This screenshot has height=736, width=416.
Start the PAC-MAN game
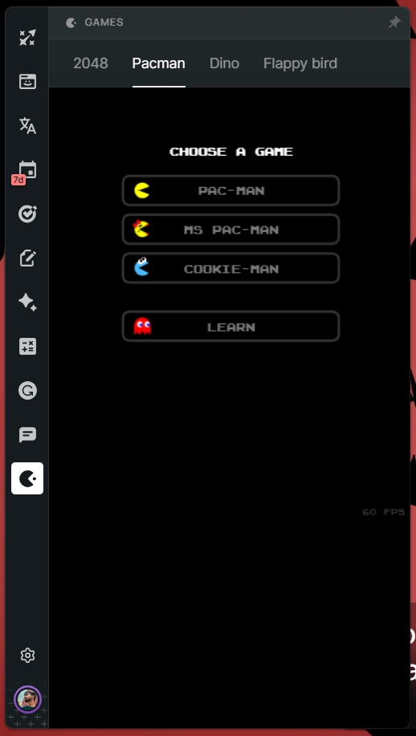pos(230,190)
